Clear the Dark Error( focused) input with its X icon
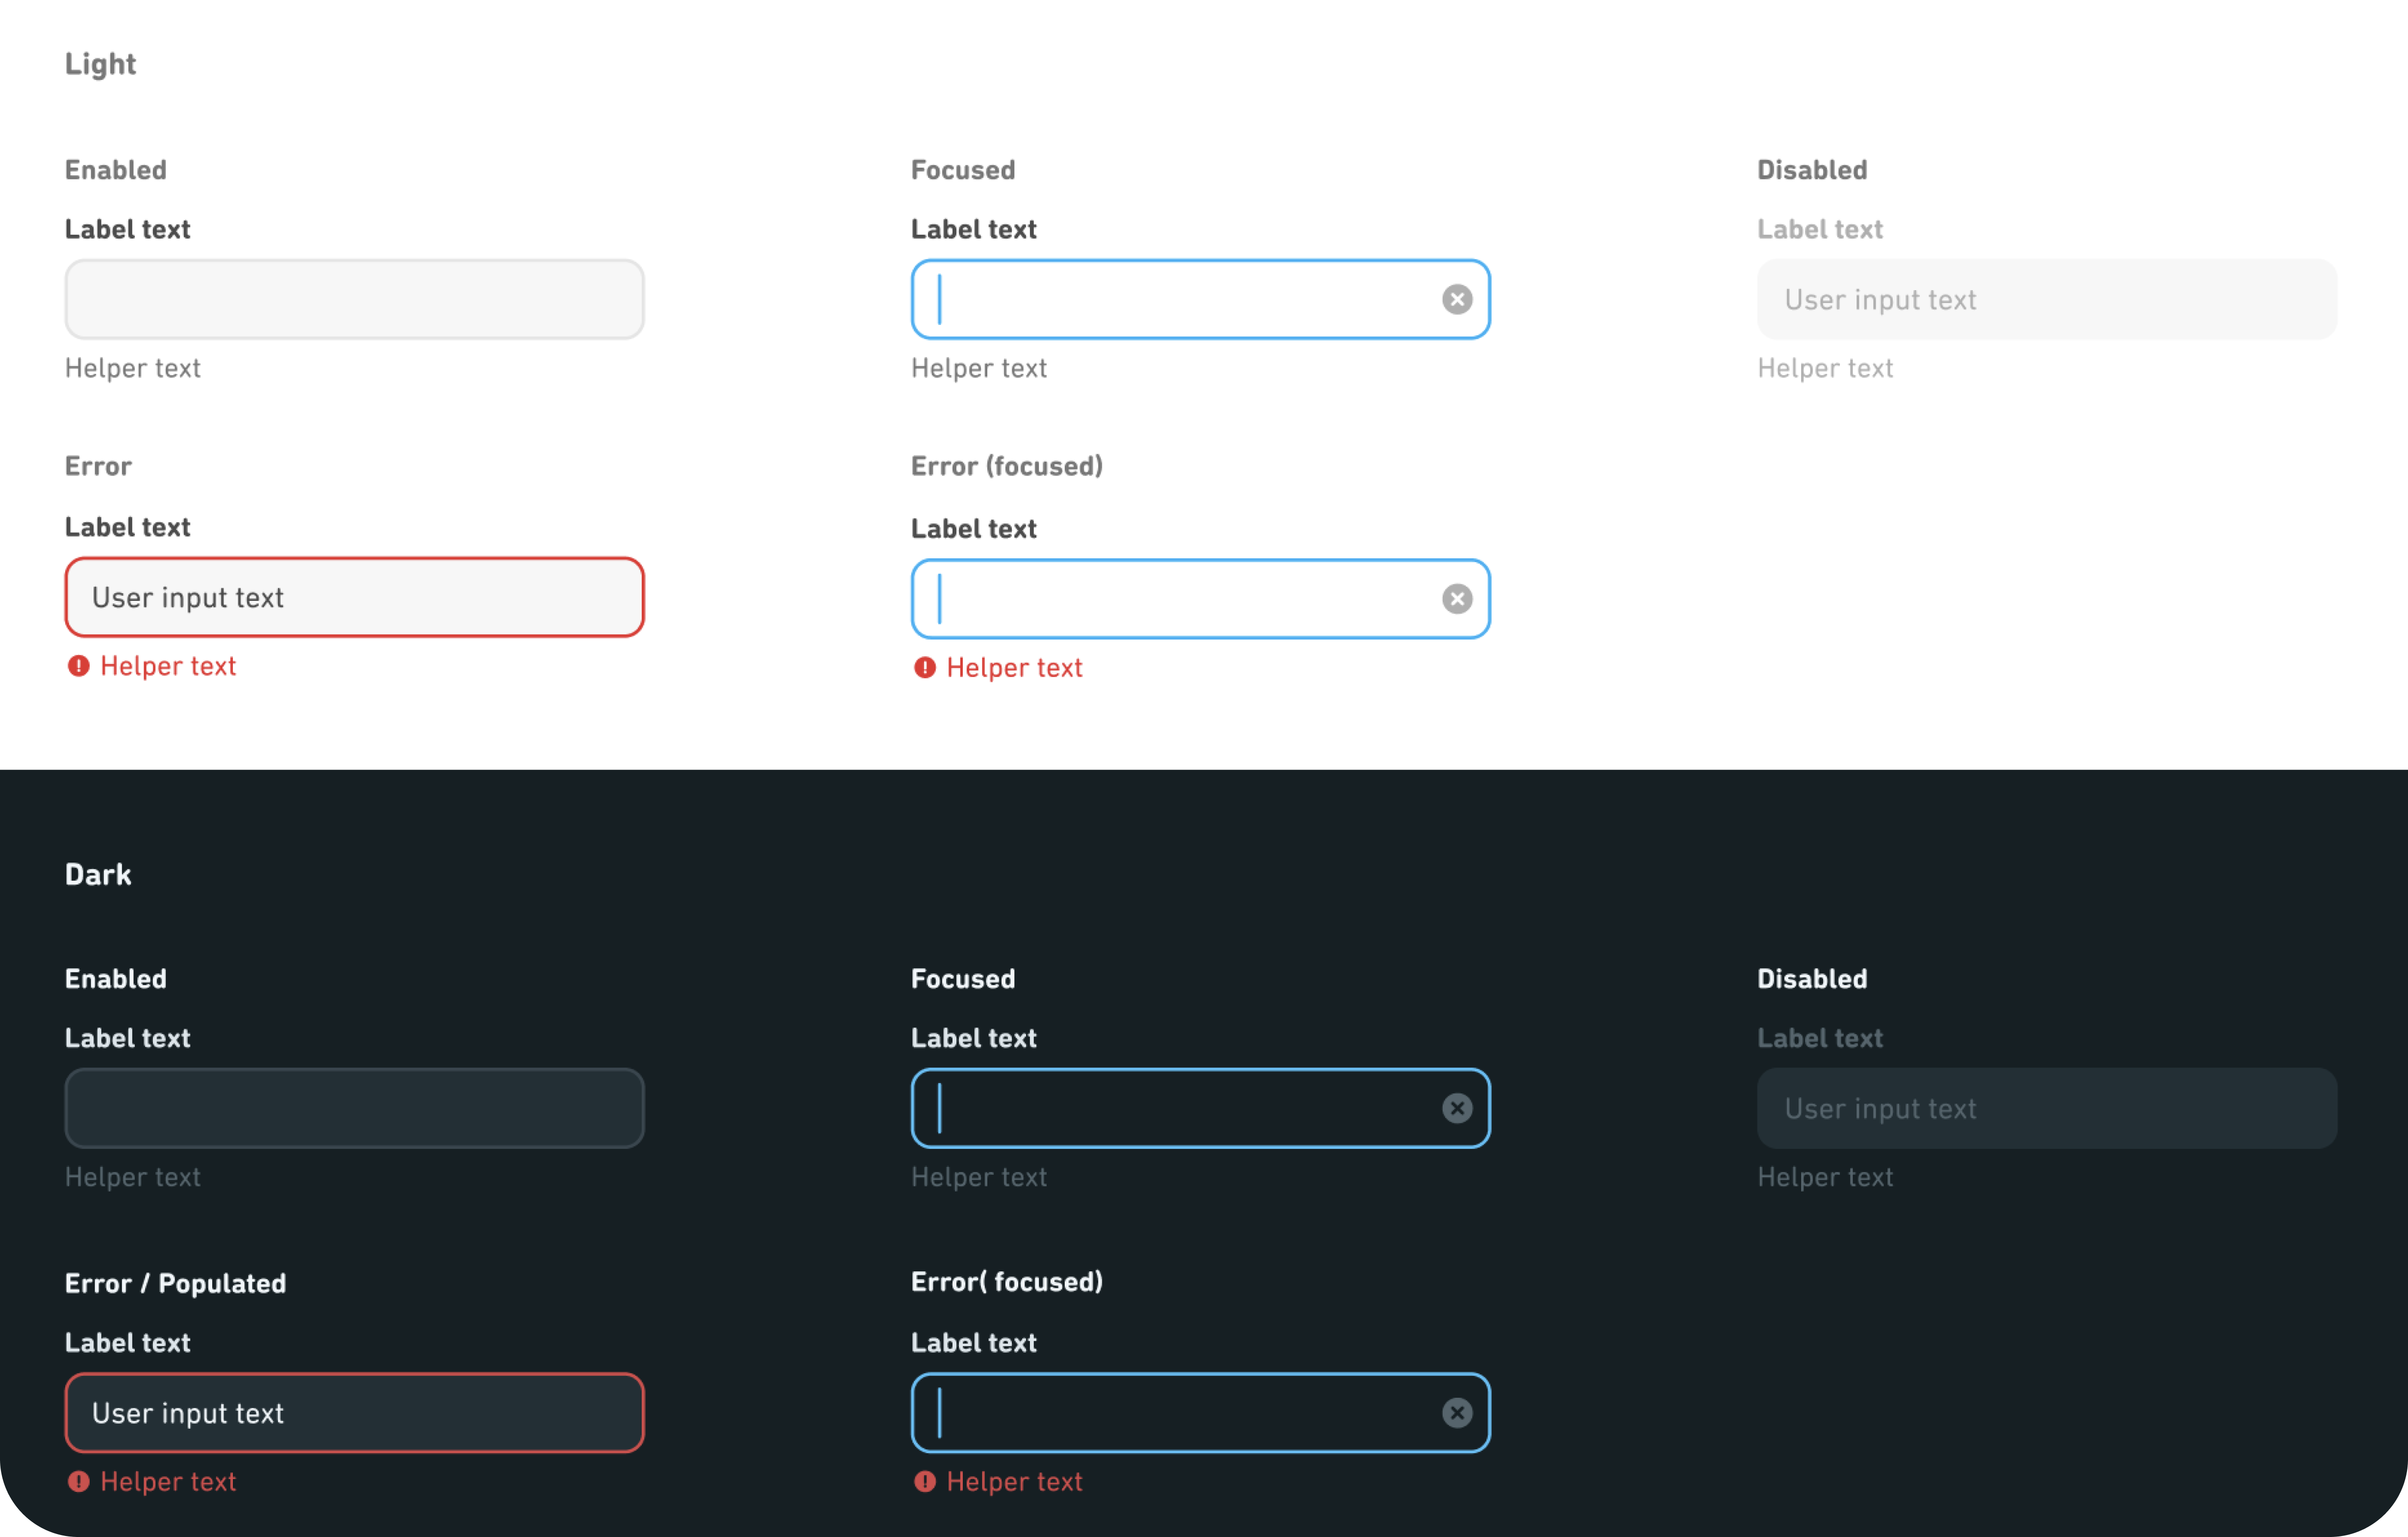The width and height of the screenshot is (2408, 1537). [1457, 1412]
